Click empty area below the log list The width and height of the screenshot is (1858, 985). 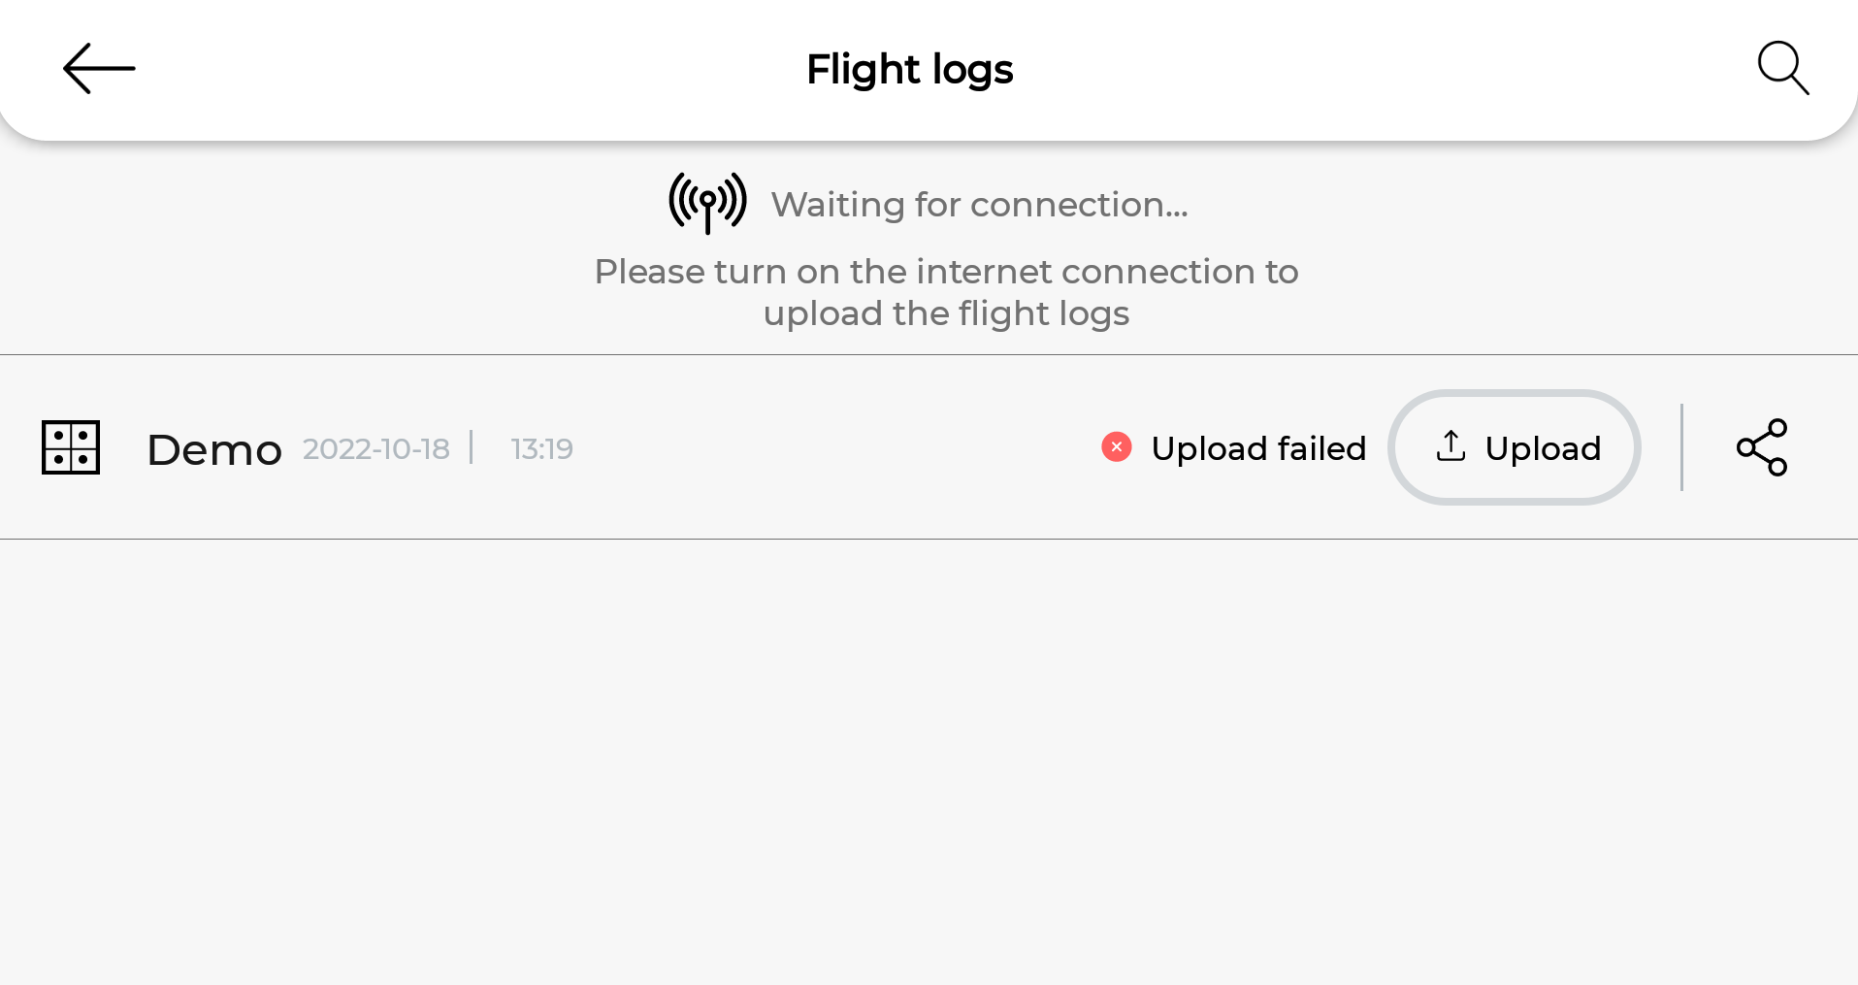[x=929, y=762]
